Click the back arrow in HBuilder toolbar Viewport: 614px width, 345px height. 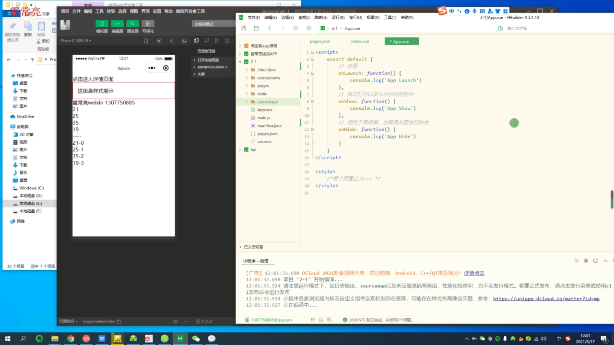pos(270,28)
